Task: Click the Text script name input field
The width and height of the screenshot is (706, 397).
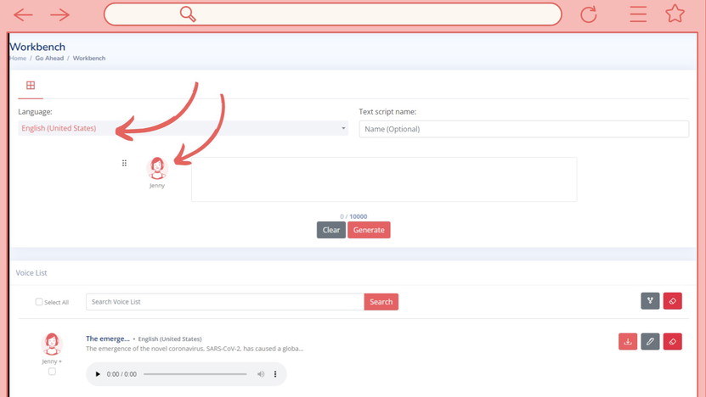Action: pos(523,129)
